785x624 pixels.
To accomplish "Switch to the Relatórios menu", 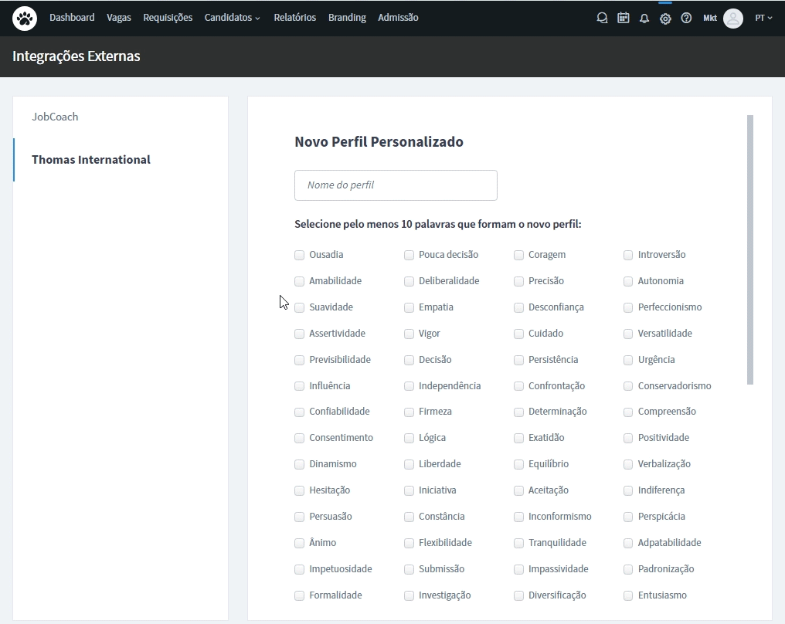I will click(x=294, y=17).
